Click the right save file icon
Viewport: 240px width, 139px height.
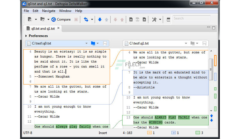(204, 43)
